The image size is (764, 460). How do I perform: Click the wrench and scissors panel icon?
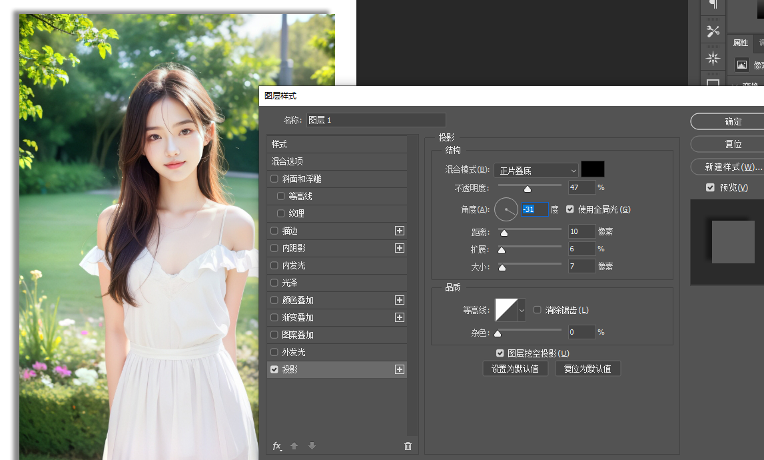click(713, 31)
